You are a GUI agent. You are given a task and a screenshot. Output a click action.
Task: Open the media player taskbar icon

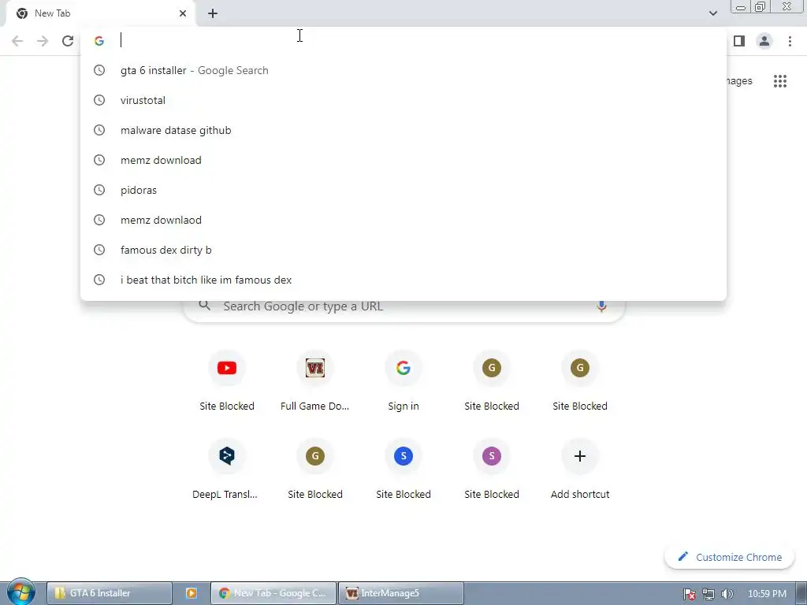[x=191, y=593]
